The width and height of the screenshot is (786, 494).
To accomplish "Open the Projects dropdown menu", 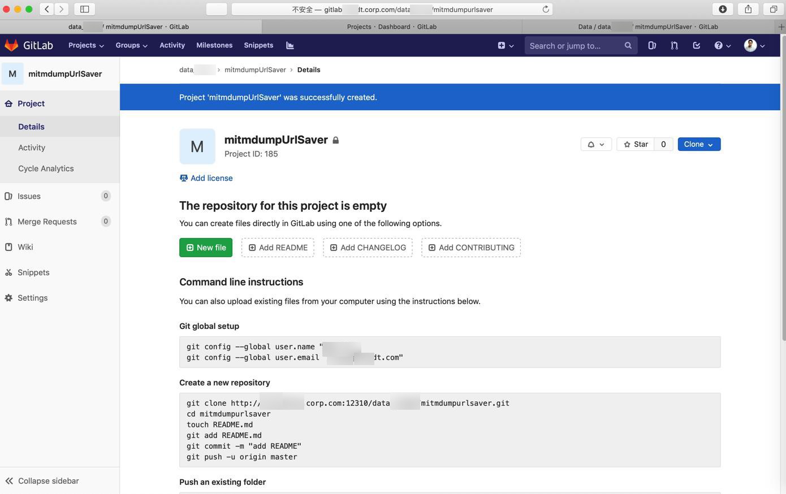I will pos(86,45).
